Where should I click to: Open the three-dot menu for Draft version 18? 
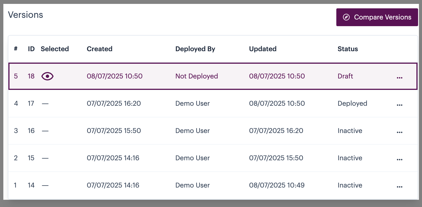pos(399,78)
